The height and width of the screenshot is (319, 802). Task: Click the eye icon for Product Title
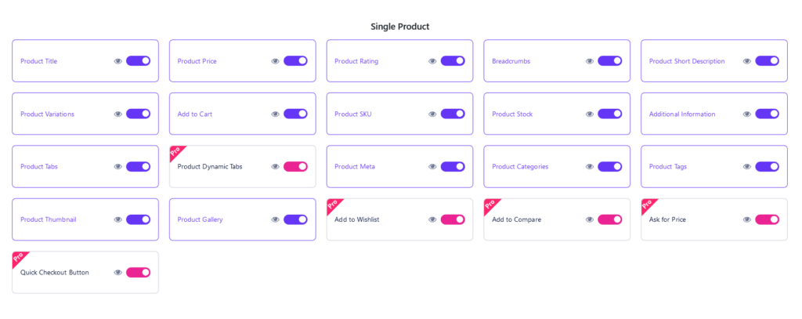point(118,61)
